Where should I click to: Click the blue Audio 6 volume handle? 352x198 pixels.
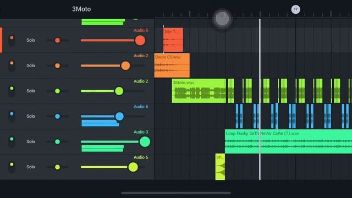[119, 116]
